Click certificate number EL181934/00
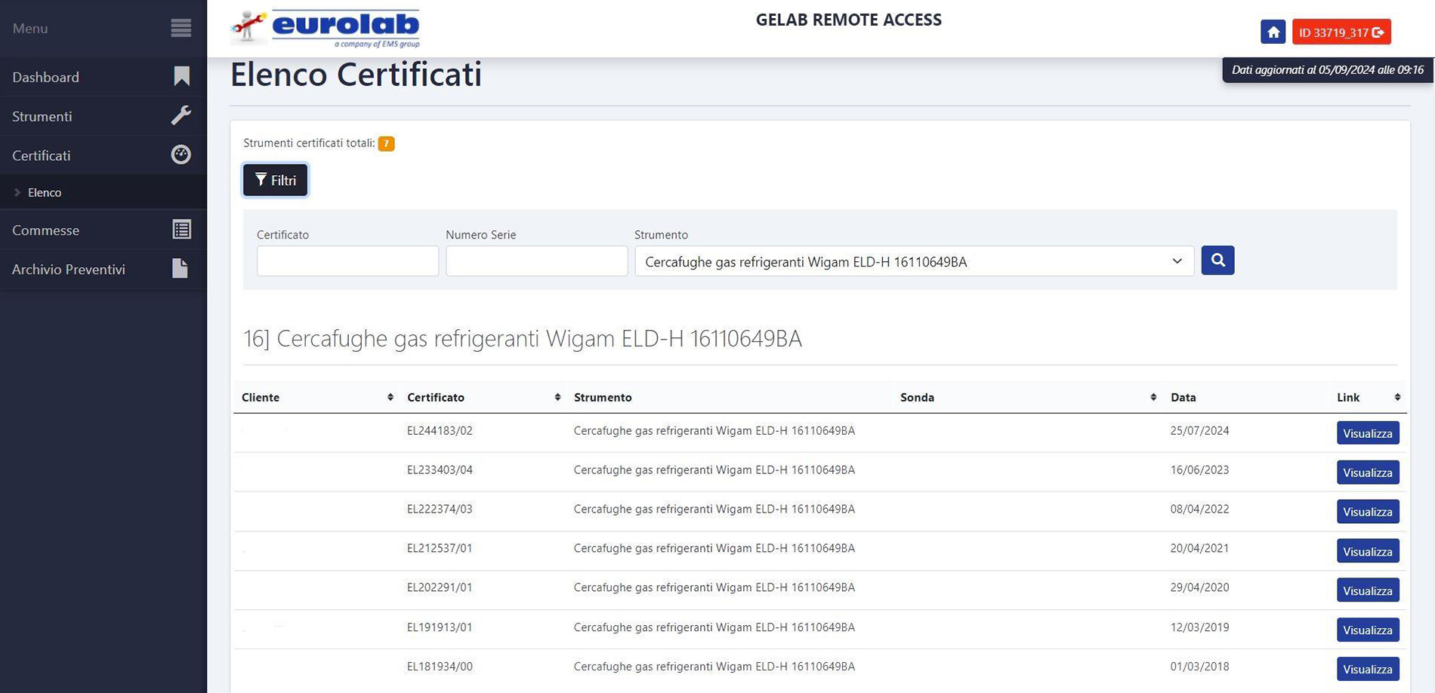The width and height of the screenshot is (1435, 693). click(x=440, y=667)
